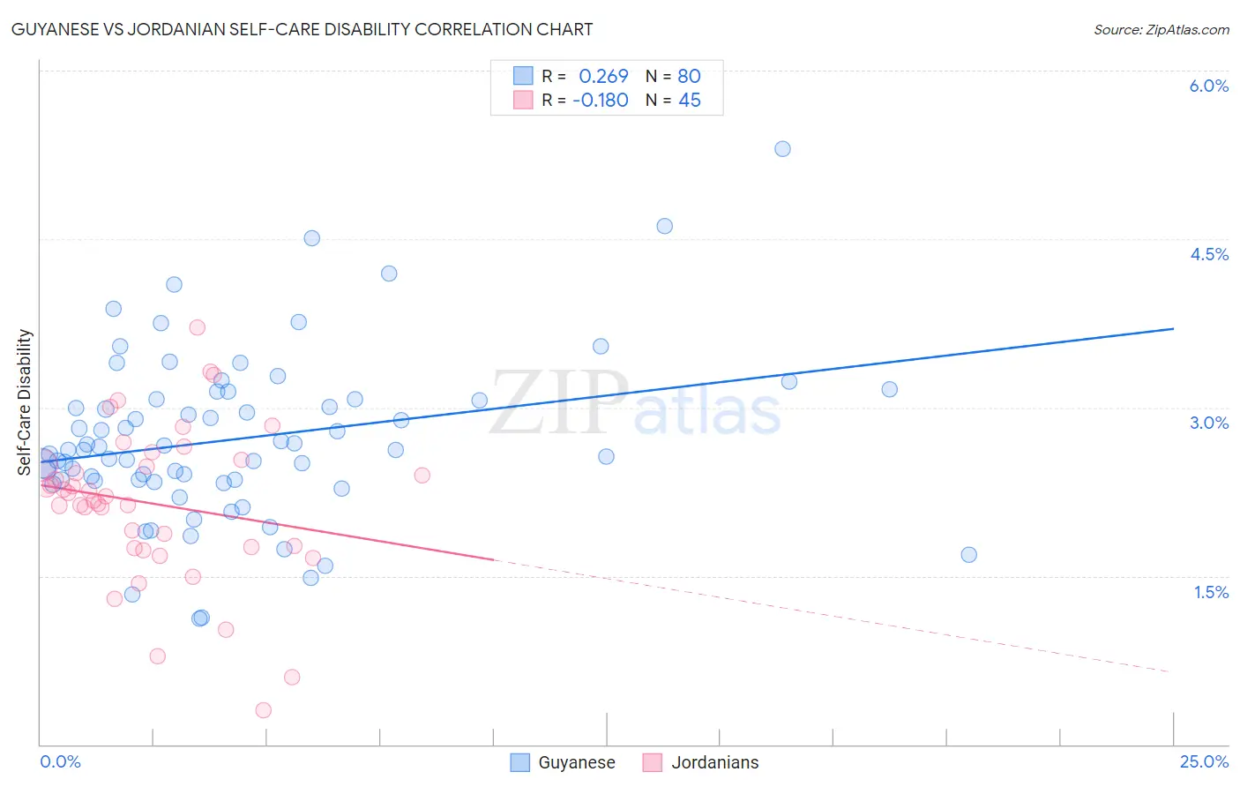Viewport: 1240px width, 787px height.
Task: Click the N = 80 value in legend
Action: point(673,76)
